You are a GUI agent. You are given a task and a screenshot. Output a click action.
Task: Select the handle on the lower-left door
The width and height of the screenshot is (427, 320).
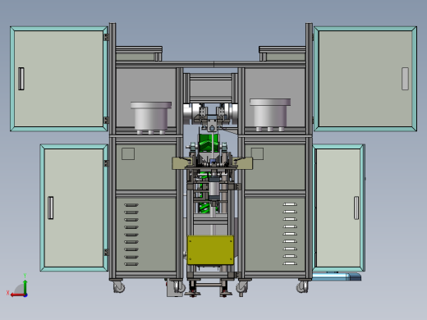click(51, 208)
